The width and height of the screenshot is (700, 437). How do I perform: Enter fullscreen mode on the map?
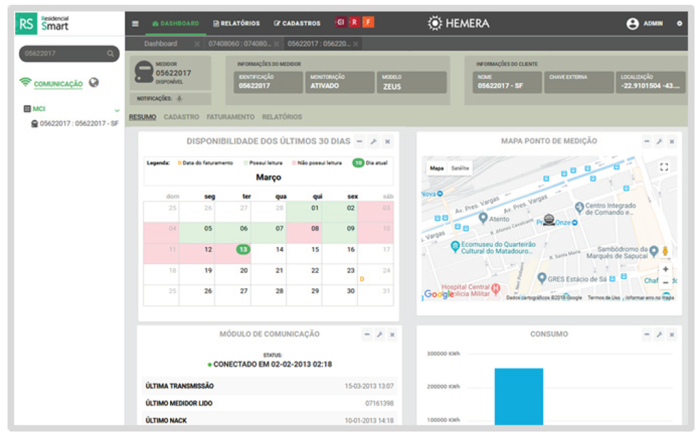[x=663, y=167]
